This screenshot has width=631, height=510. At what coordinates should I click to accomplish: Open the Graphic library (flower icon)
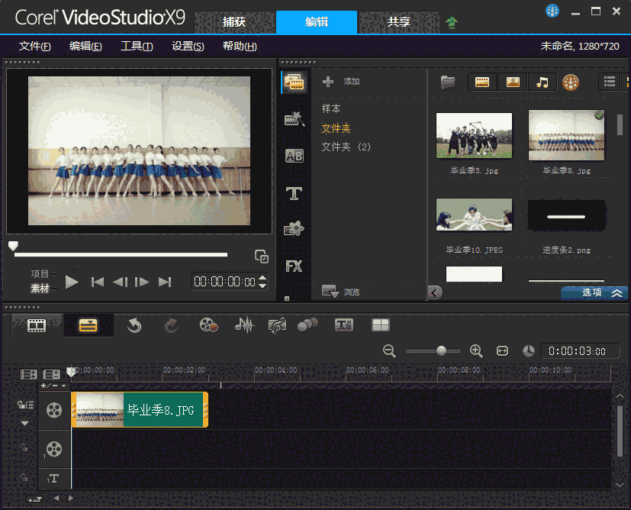(295, 228)
